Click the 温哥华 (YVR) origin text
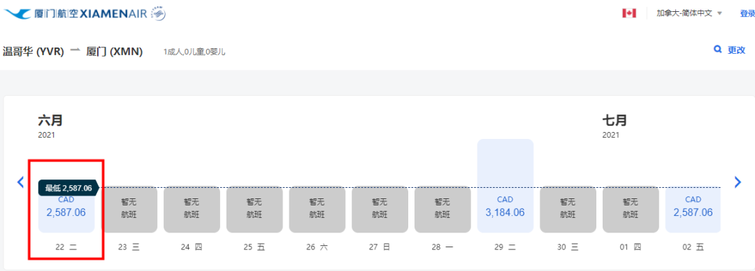 [34, 52]
